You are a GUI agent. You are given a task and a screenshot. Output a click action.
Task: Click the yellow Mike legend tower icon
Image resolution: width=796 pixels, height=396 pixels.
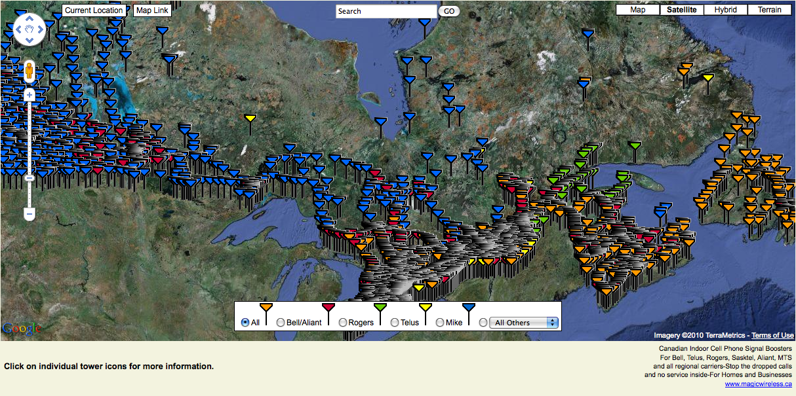(426, 308)
